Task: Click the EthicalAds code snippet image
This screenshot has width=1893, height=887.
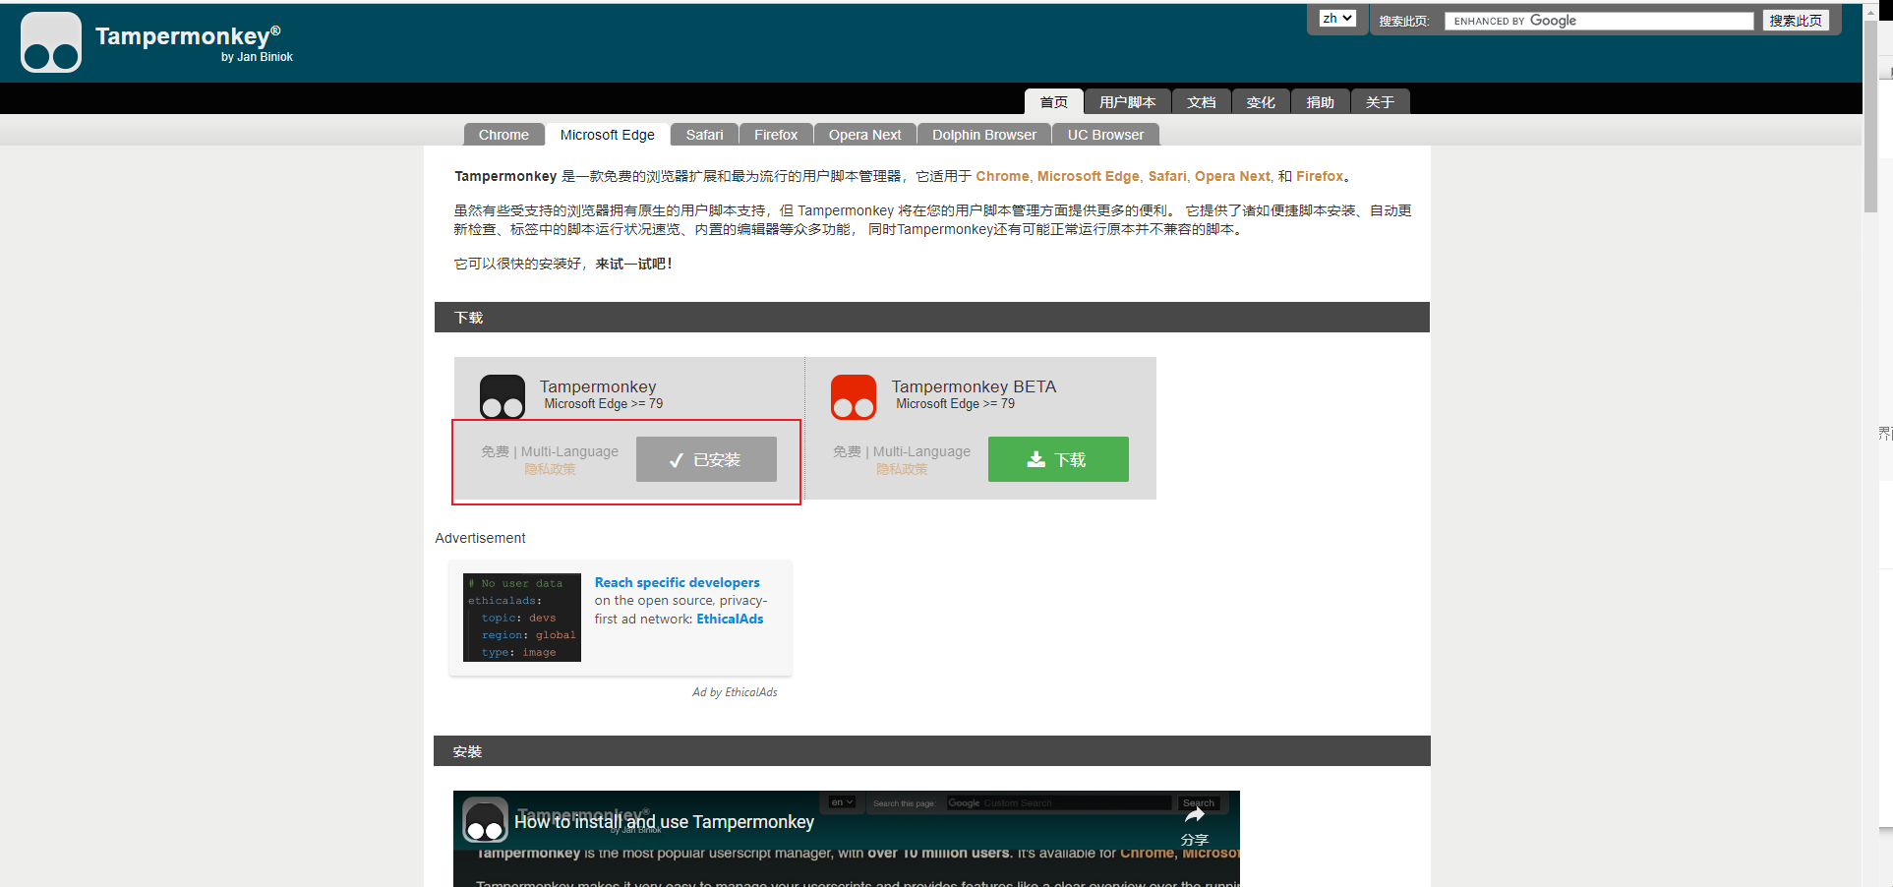Action: click(x=522, y=618)
